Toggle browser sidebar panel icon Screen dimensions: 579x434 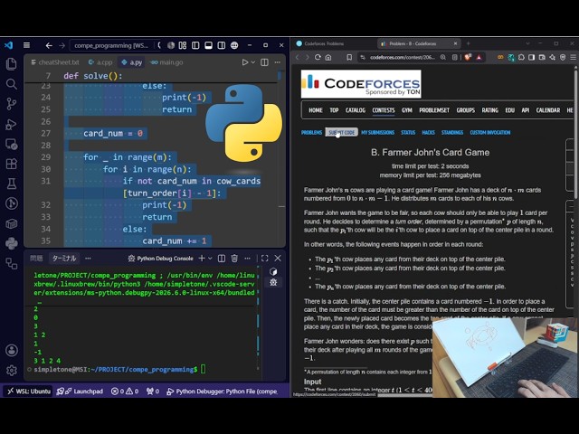click(532, 57)
